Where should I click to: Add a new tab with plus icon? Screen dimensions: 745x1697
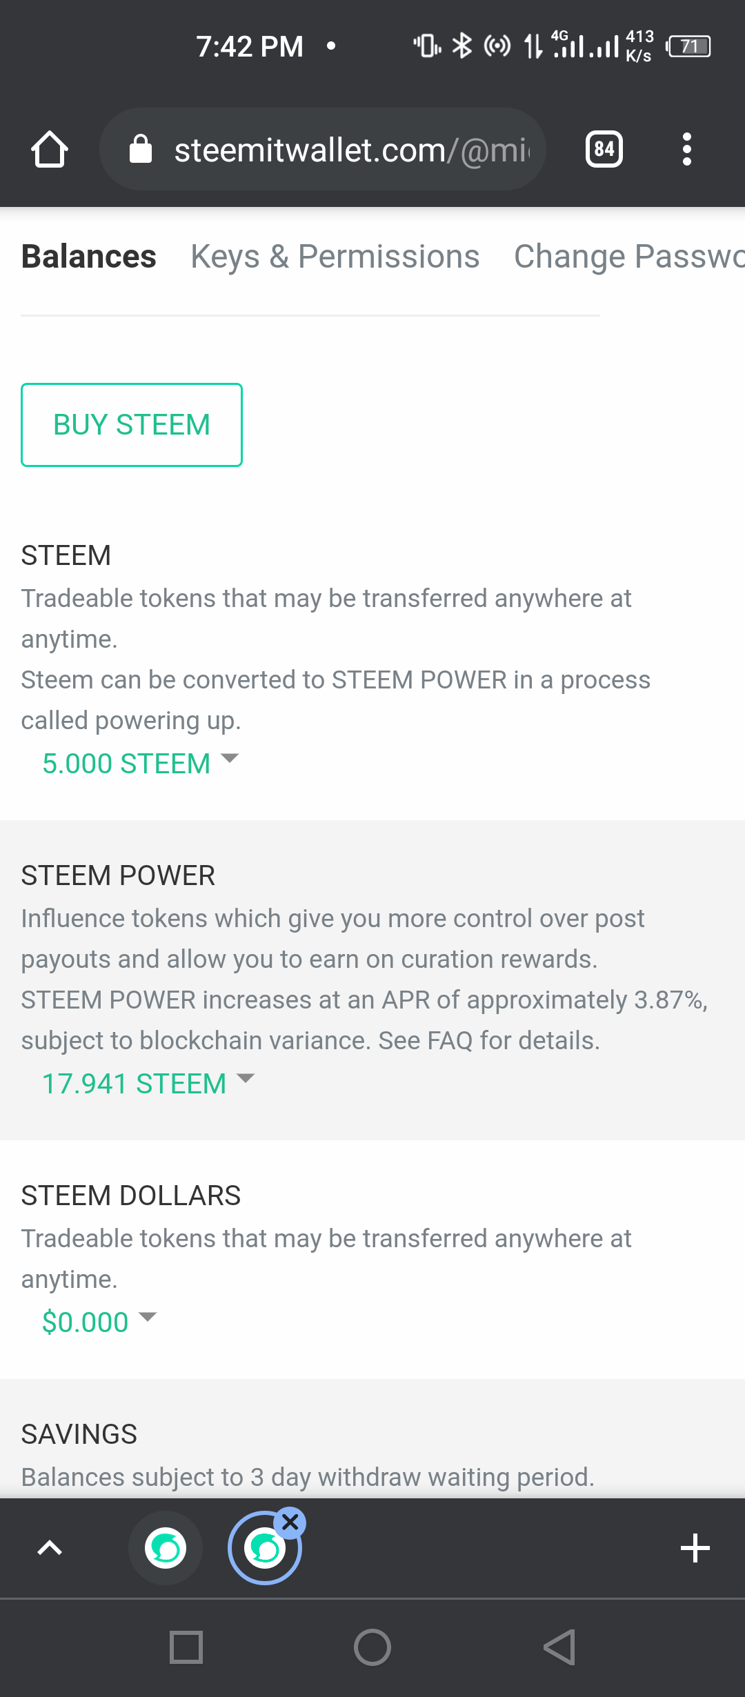coord(695,1548)
